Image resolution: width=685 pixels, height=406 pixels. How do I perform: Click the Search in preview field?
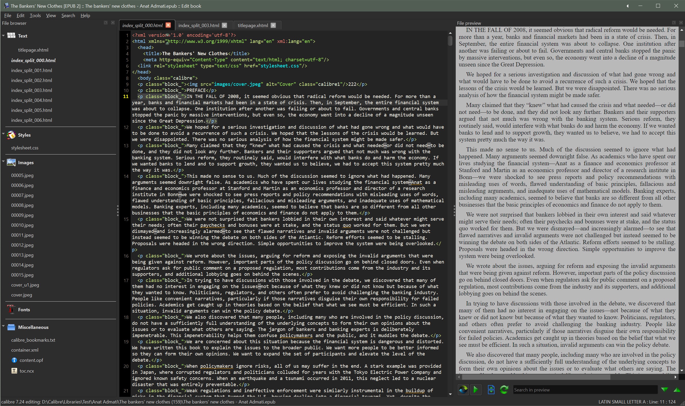(x=585, y=390)
